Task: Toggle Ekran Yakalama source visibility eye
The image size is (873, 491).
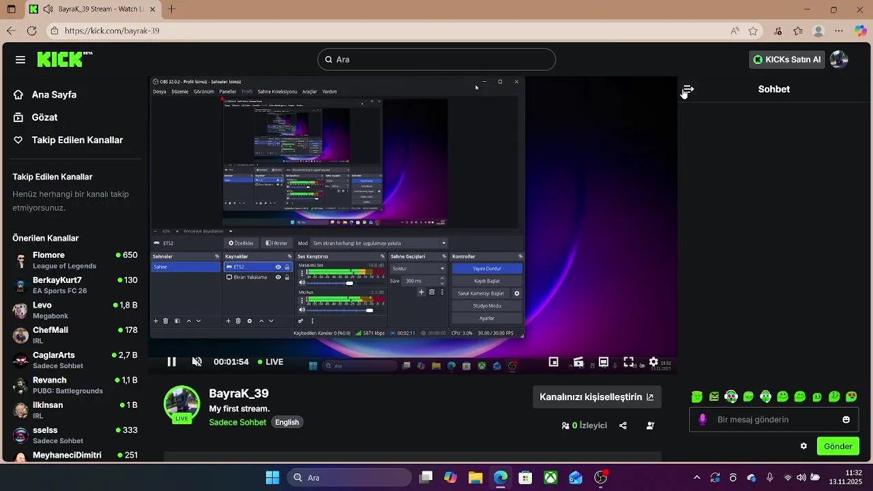Action: 278,277
